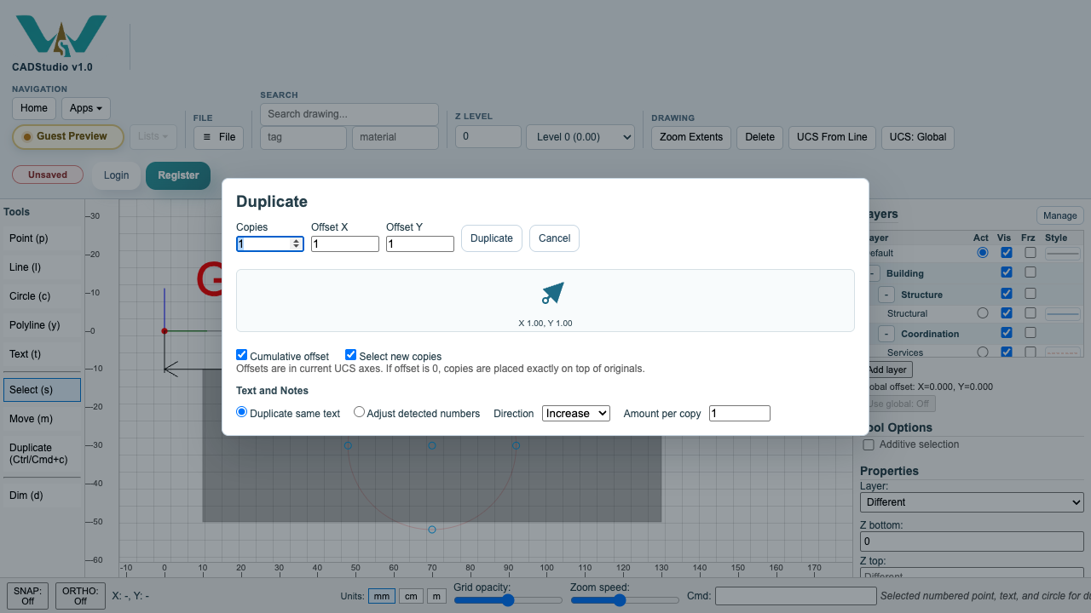Click UCS From Line button
The height and width of the screenshot is (613, 1091).
coord(832,137)
